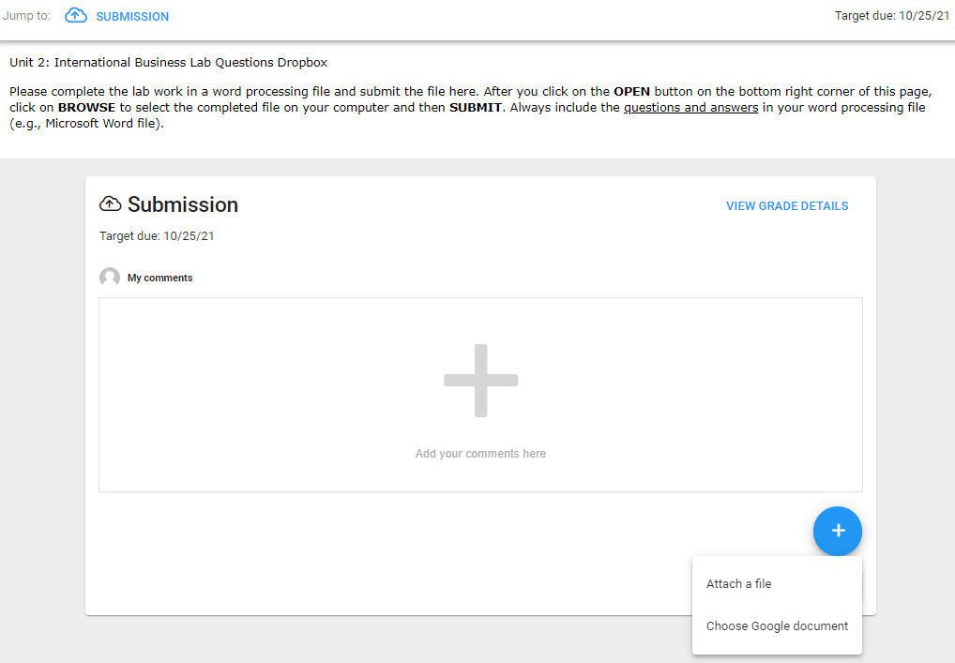Click the large gray plus icon
Viewport: 955px width, 663px height.
[x=480, y=381]
